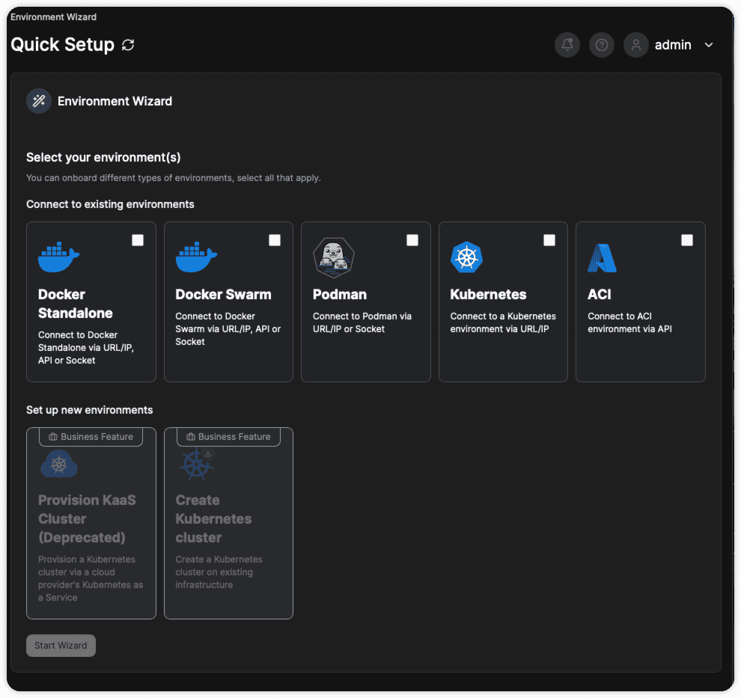Click the Docker Standalone whale logo

(58, 257)
